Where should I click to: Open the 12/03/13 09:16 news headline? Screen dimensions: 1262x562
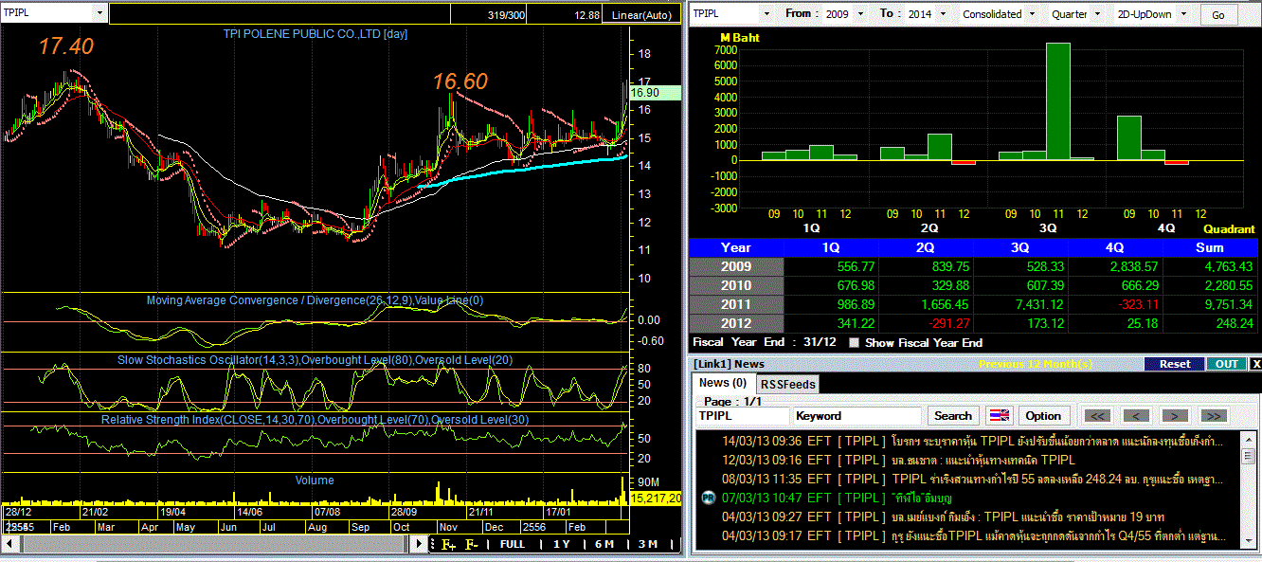pyautogui.click(x=898, y=460)
